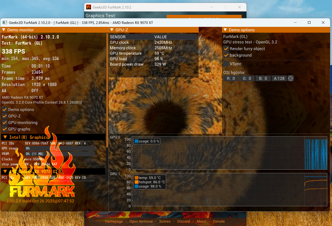
Task: Select the Board power draw row
Action: [x=154, y=64]
